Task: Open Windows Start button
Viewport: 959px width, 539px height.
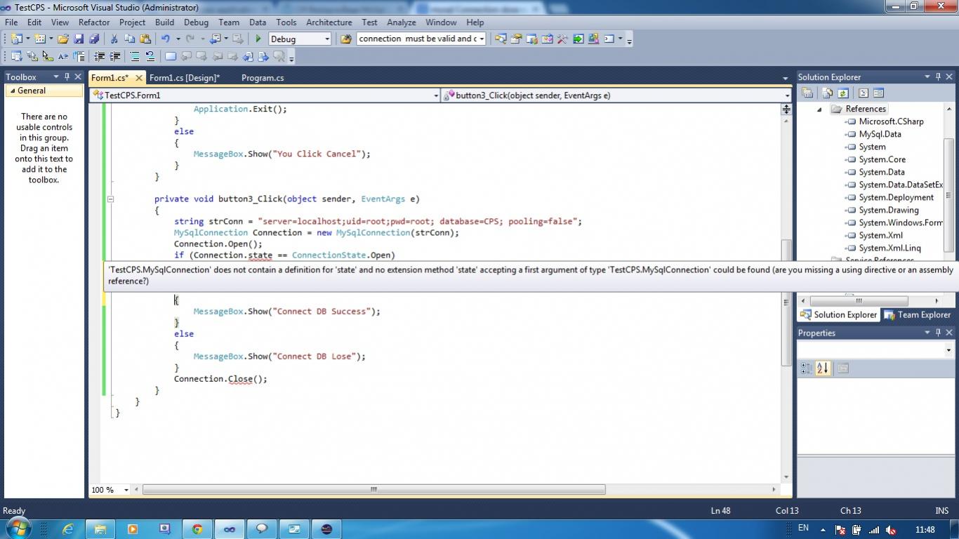Action: click(x=18, y=528)
